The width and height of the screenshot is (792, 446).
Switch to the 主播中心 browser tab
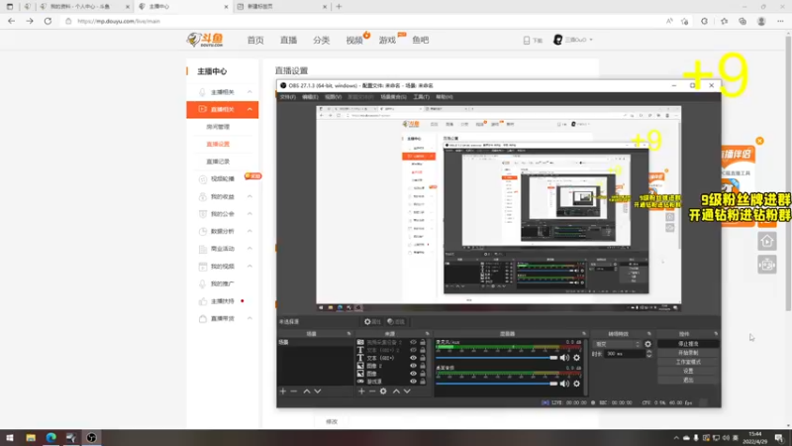click(182, 7)
